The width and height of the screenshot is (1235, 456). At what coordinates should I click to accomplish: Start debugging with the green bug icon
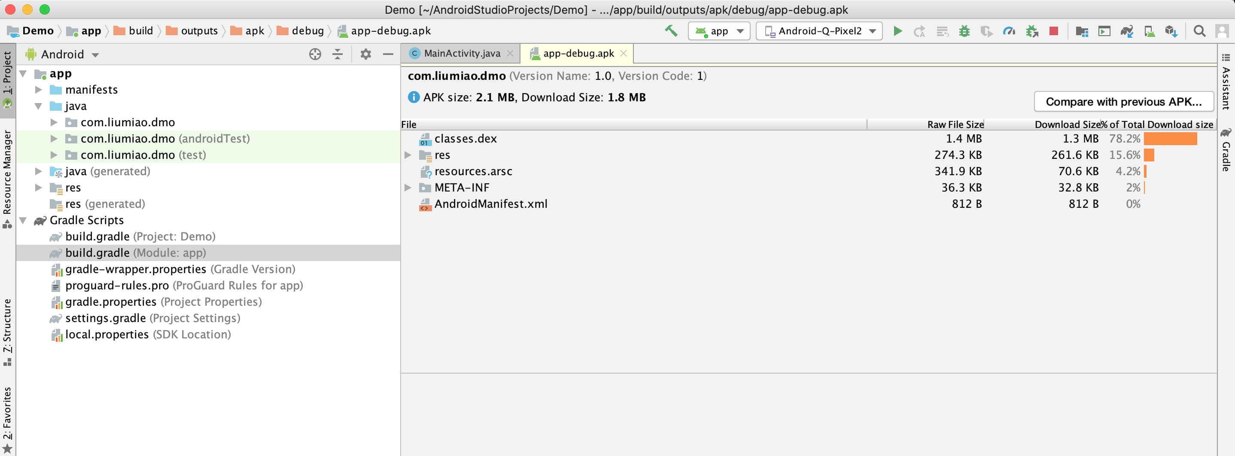(964, 31)
